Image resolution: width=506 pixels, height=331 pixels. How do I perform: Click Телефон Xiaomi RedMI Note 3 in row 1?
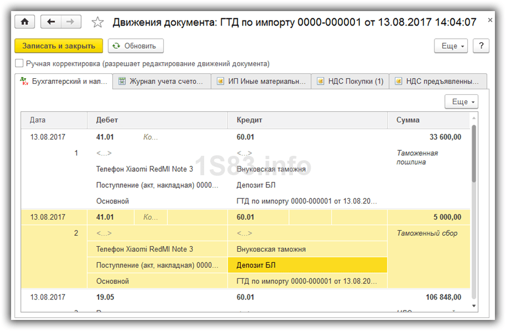tap(145, 169)
